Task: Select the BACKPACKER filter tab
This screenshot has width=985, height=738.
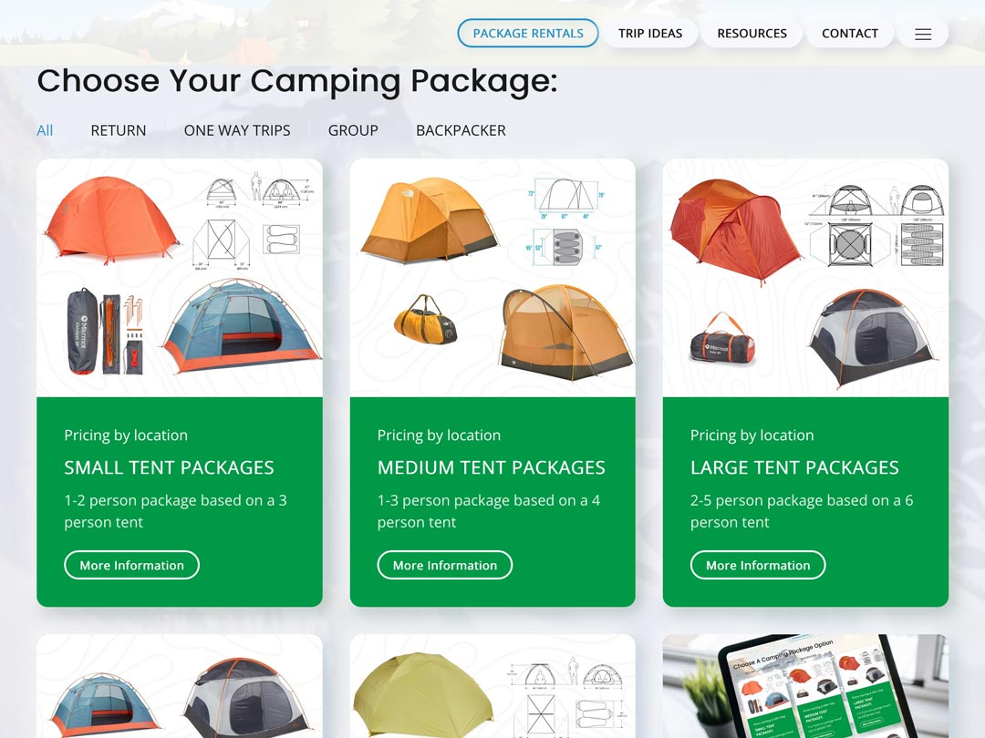Action: (461, 130)
